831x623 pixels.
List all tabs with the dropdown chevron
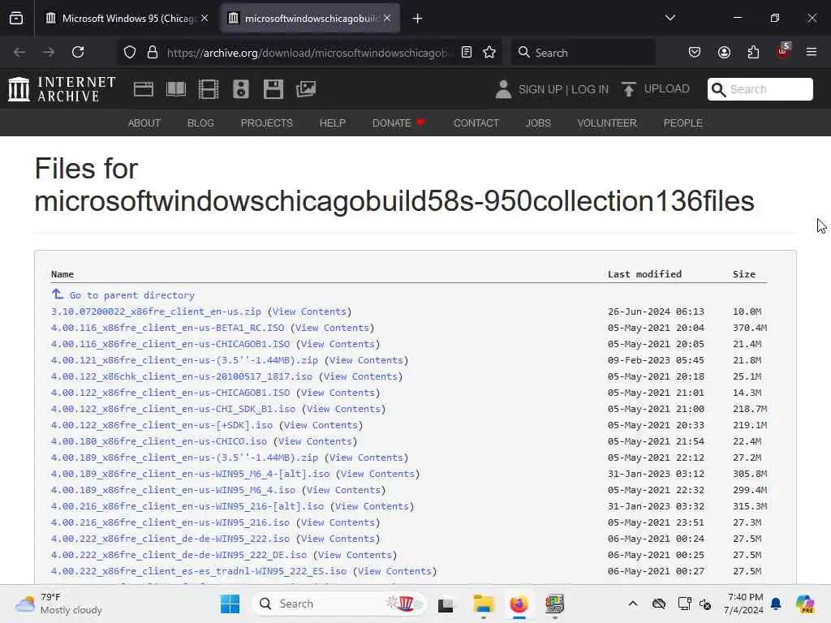[x=670, y=18]
